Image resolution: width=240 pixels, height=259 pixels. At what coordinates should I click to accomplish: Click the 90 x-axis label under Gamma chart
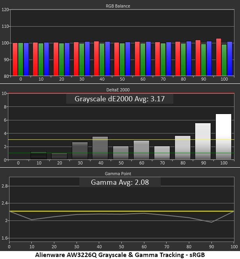pyautogui.click(x=211, y=247)
